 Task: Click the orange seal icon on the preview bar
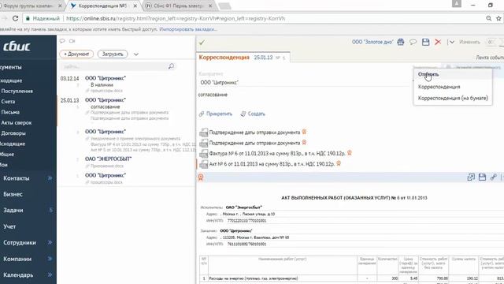tap(201, 177)
